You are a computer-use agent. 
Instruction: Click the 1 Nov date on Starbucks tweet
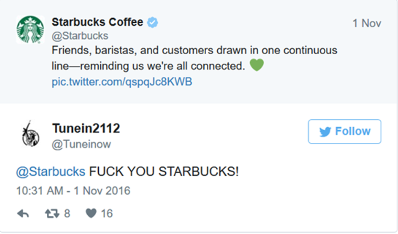(366, 24)
